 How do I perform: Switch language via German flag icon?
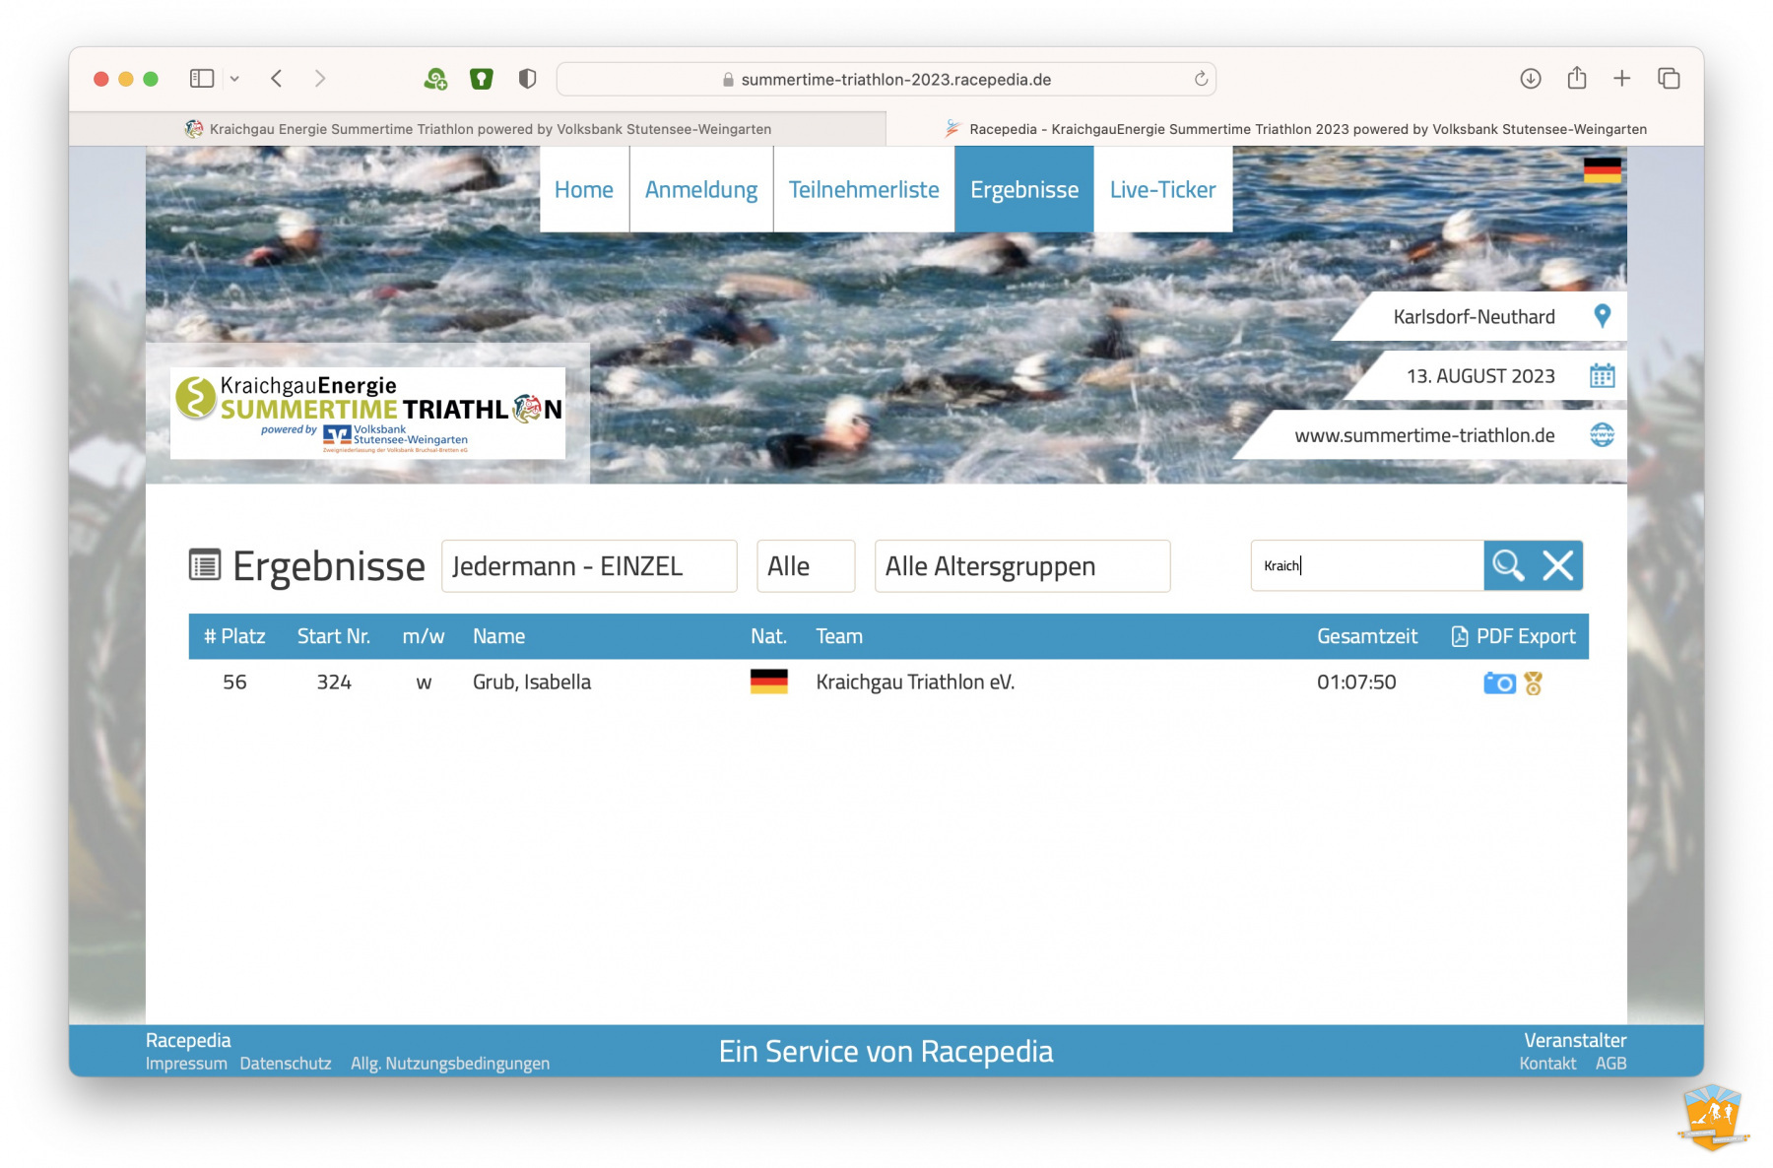[x=1602, y=170]
